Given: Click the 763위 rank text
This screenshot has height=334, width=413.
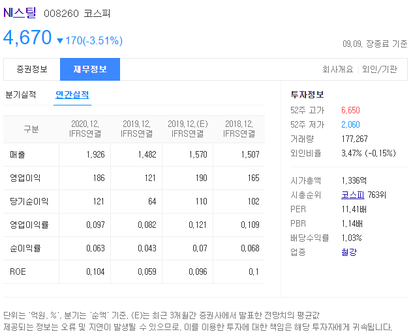Looking at the screenshot, I should click(x=376, y=195).
